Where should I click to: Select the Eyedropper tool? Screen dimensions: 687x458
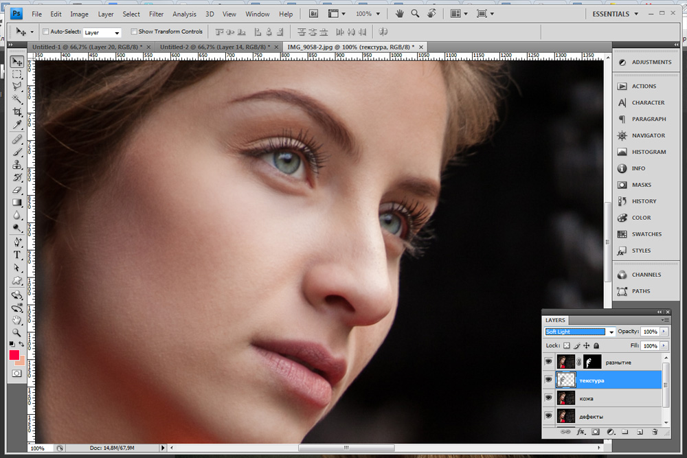[17, 124]
